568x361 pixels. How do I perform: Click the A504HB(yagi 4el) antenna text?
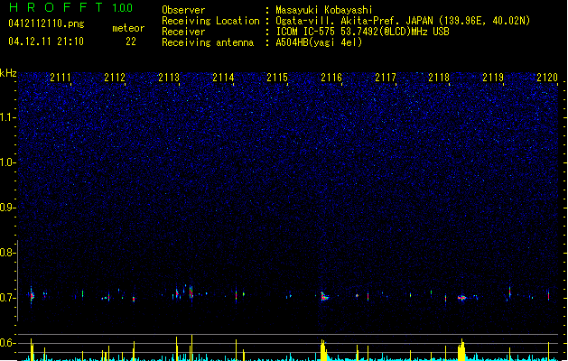319,42
